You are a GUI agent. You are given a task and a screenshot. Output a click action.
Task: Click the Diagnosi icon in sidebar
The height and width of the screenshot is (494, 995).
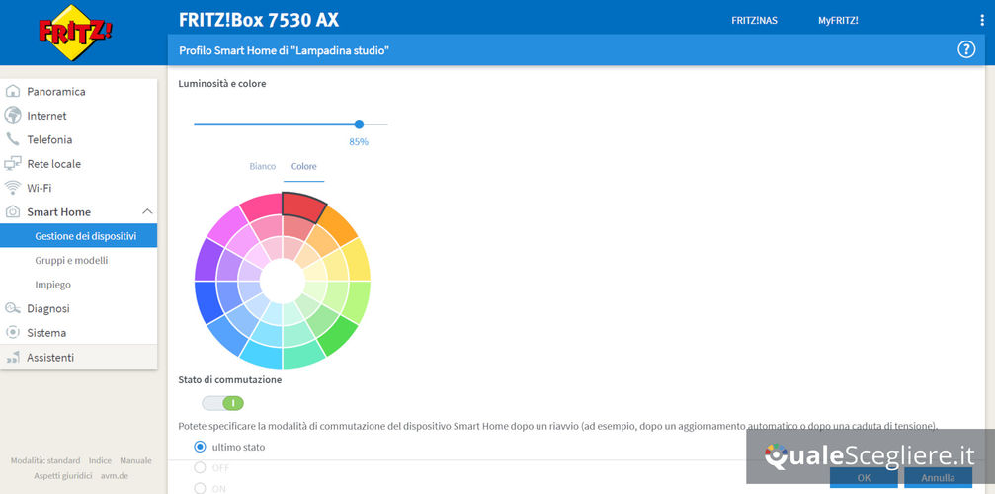13,308
